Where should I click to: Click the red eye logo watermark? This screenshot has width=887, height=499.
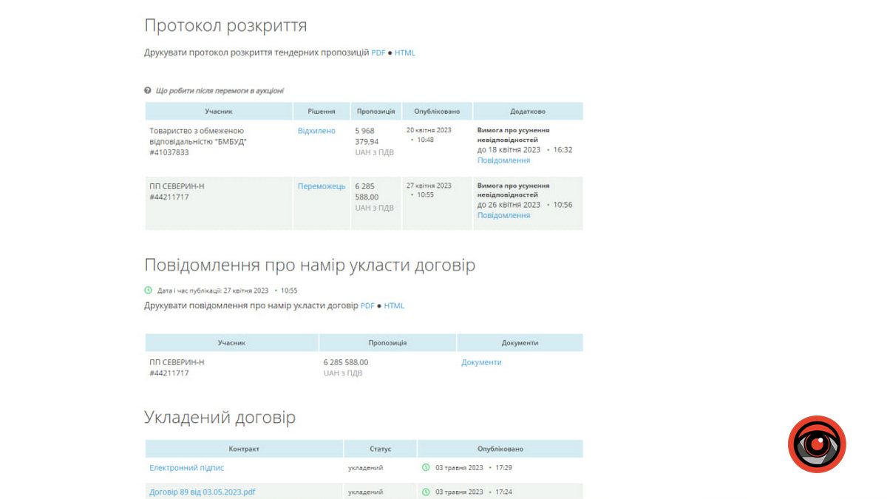click(x=816, y=444)
